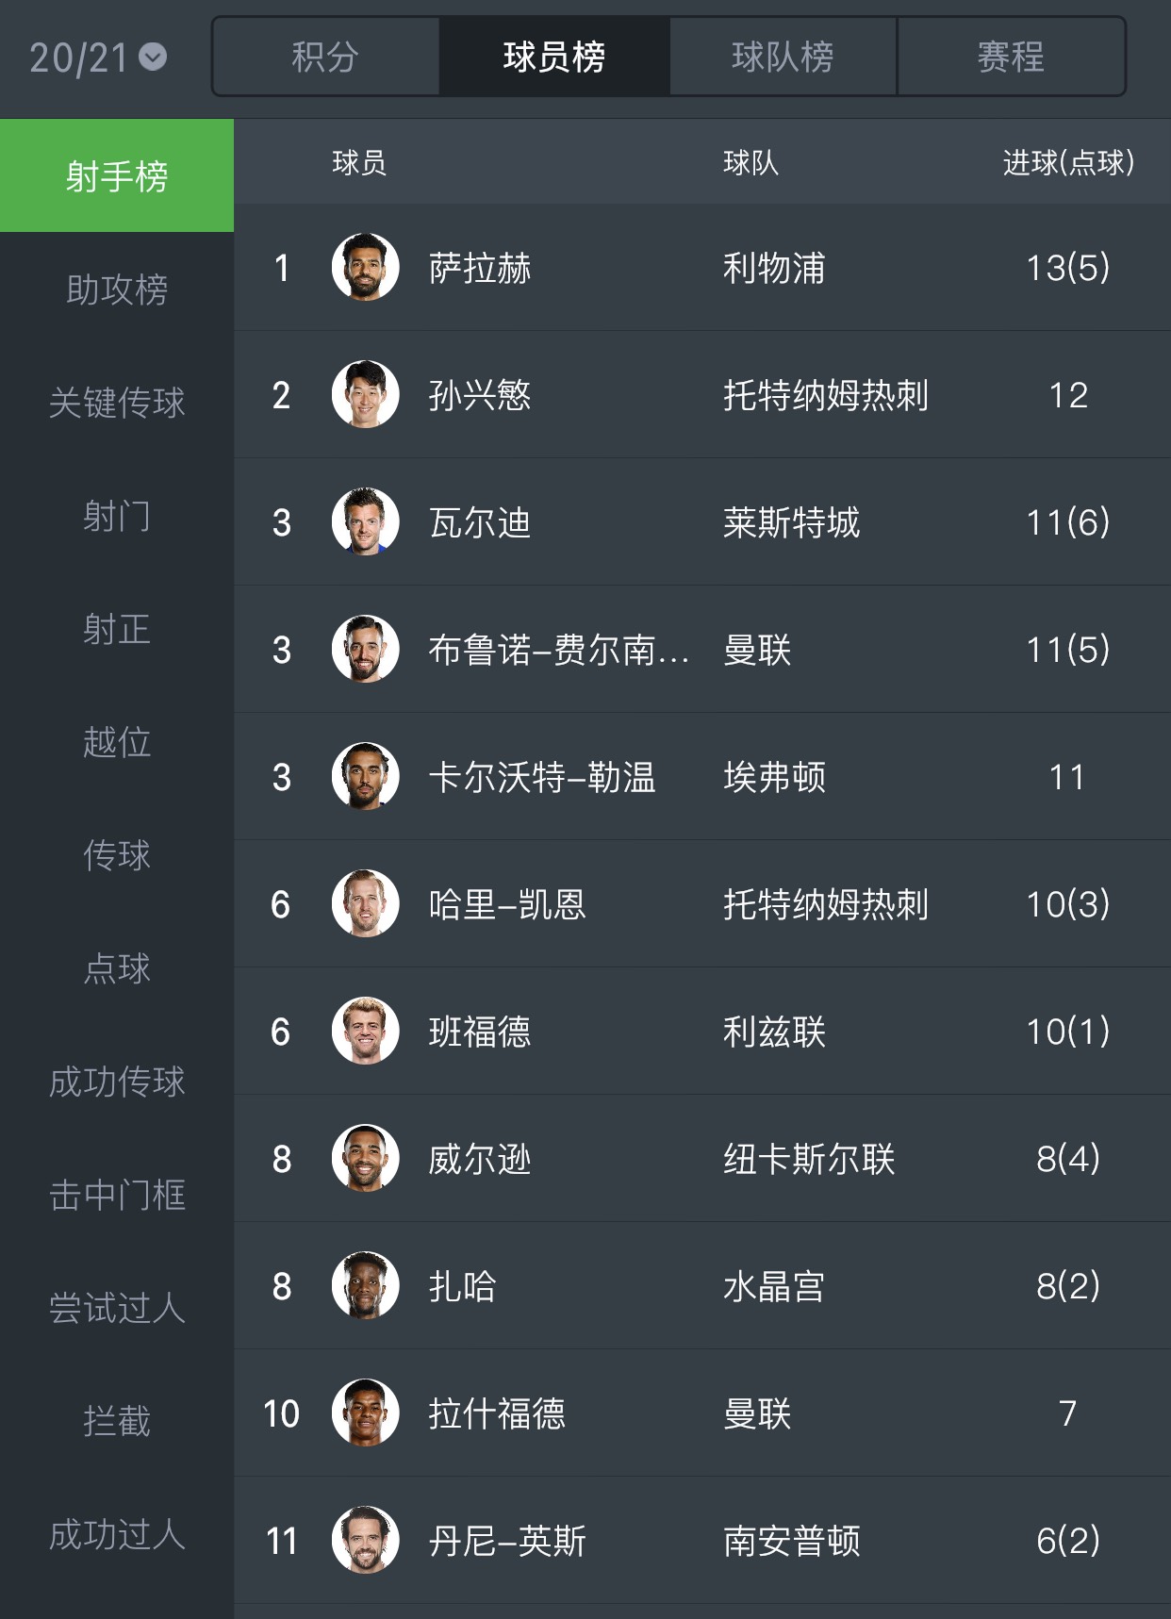The width and height of the screenshot is (1171, 1619).
Task: Switch to the 球队榜 tab
Action: 781,58
